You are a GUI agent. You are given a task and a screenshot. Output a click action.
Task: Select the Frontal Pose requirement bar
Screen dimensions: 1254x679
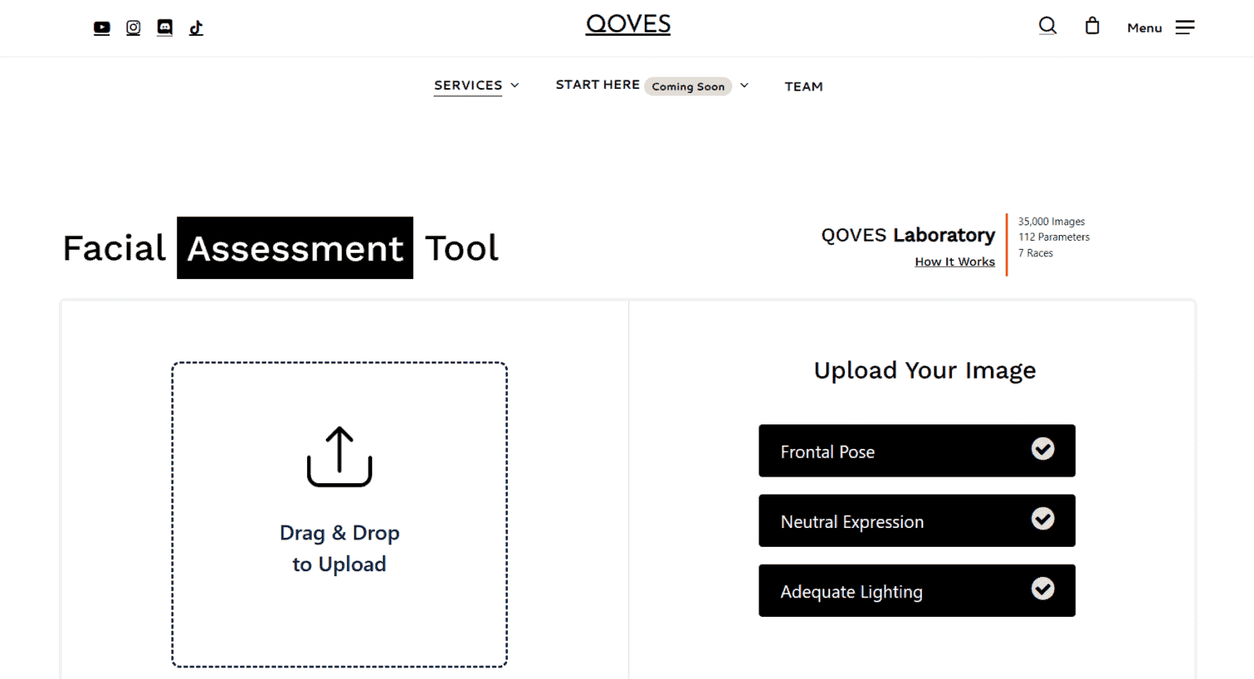pos(917,450)
